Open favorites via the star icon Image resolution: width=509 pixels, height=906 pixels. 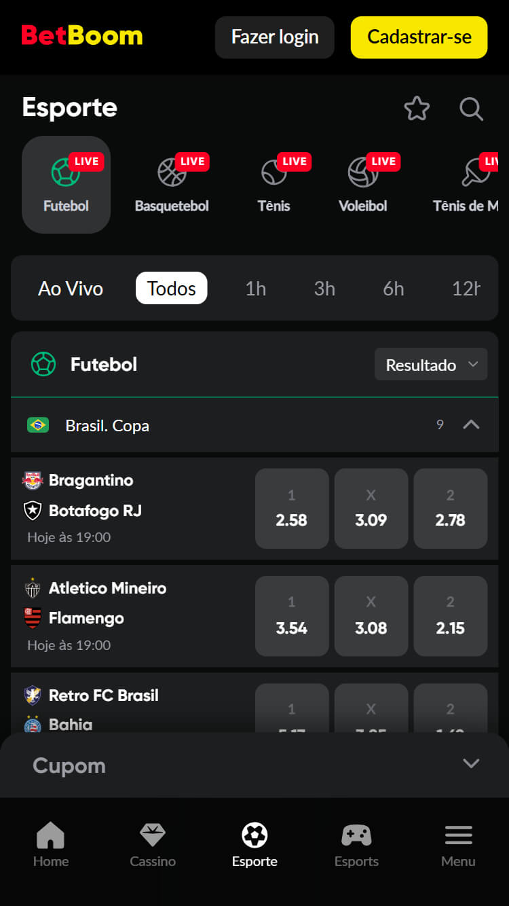click(x=417, y=109)
